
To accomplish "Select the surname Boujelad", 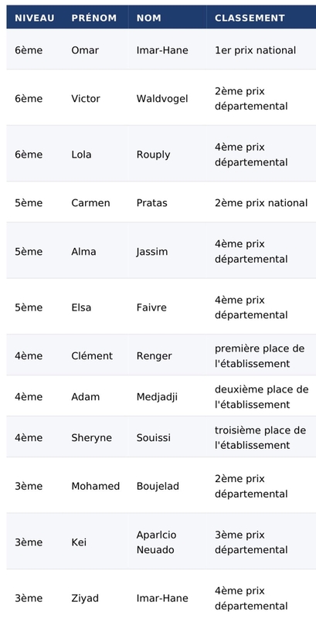I will pyautogui.click(x=158, y=487).
